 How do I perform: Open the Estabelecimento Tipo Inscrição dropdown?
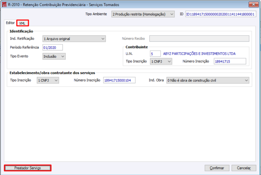48,80
